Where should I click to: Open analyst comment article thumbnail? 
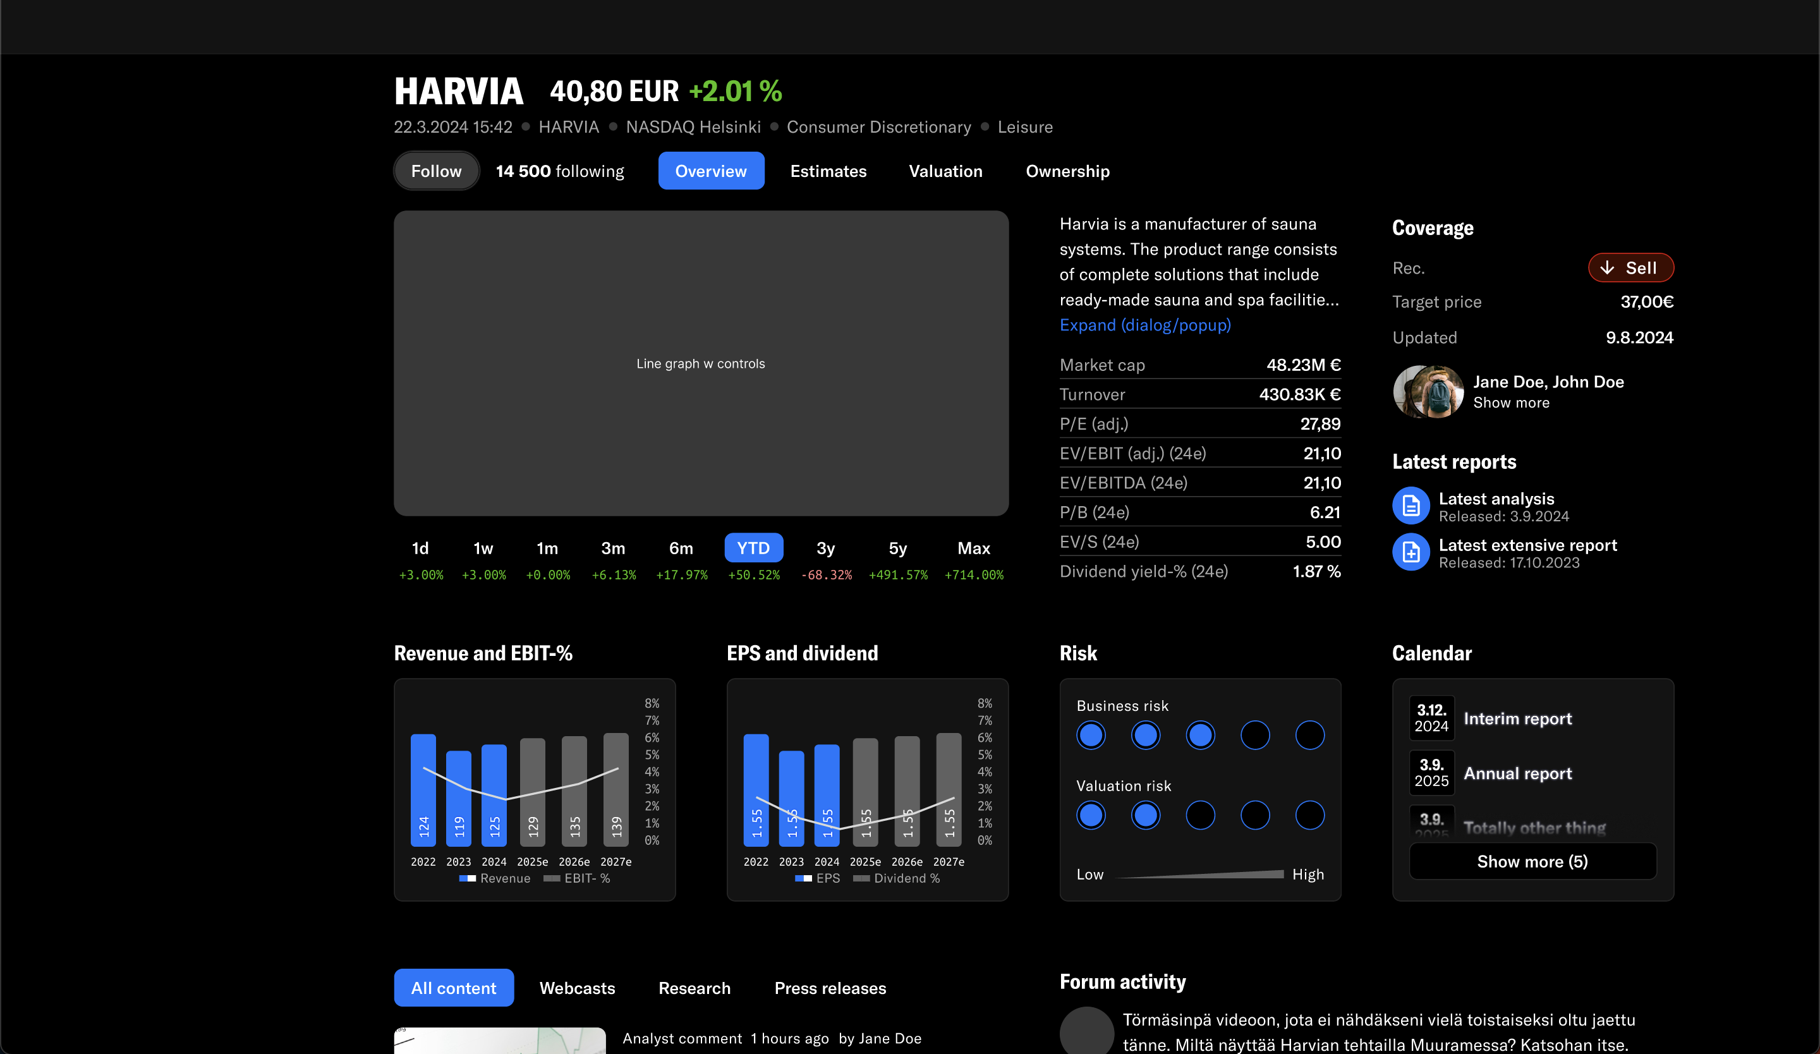point(500,1040)
